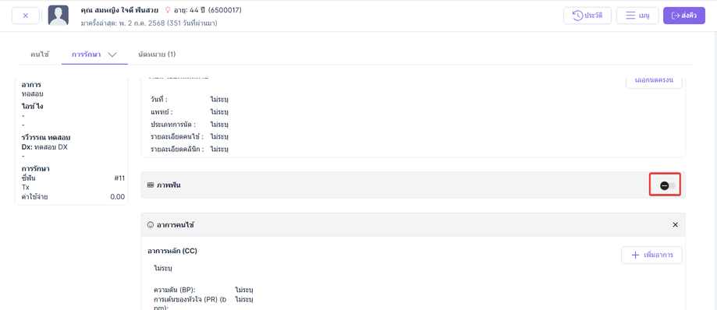
Task: Click the hamburger icon in เมนู button
Action: tap(630, 16)
